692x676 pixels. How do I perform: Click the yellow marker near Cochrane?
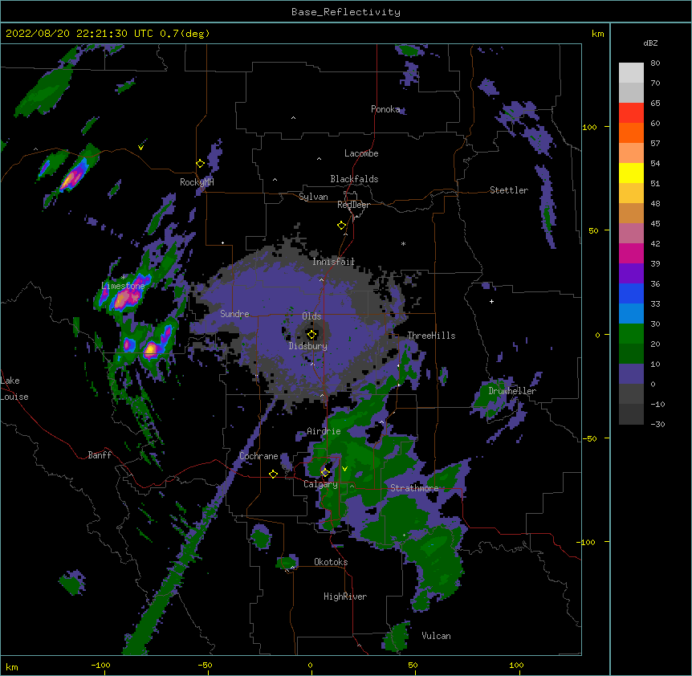273,474
